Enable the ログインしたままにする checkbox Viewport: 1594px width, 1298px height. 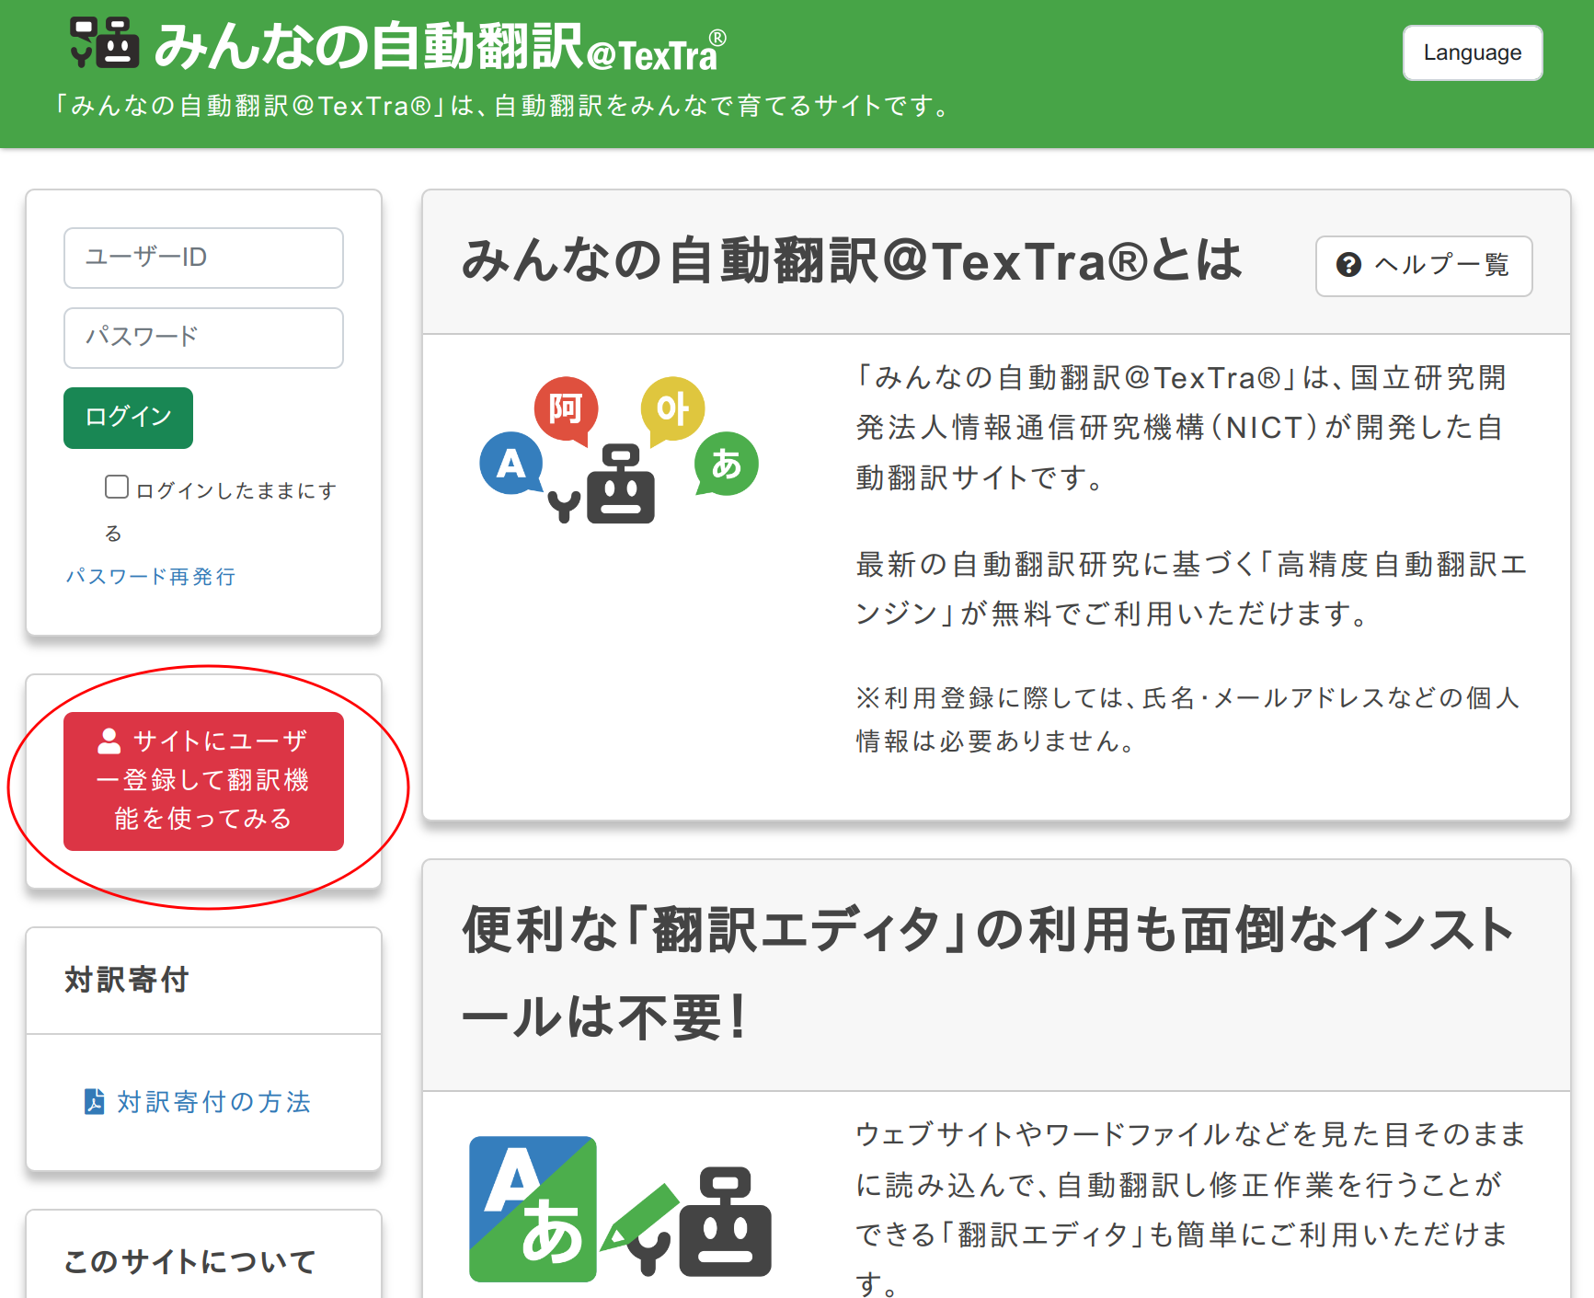click(117, 487)
